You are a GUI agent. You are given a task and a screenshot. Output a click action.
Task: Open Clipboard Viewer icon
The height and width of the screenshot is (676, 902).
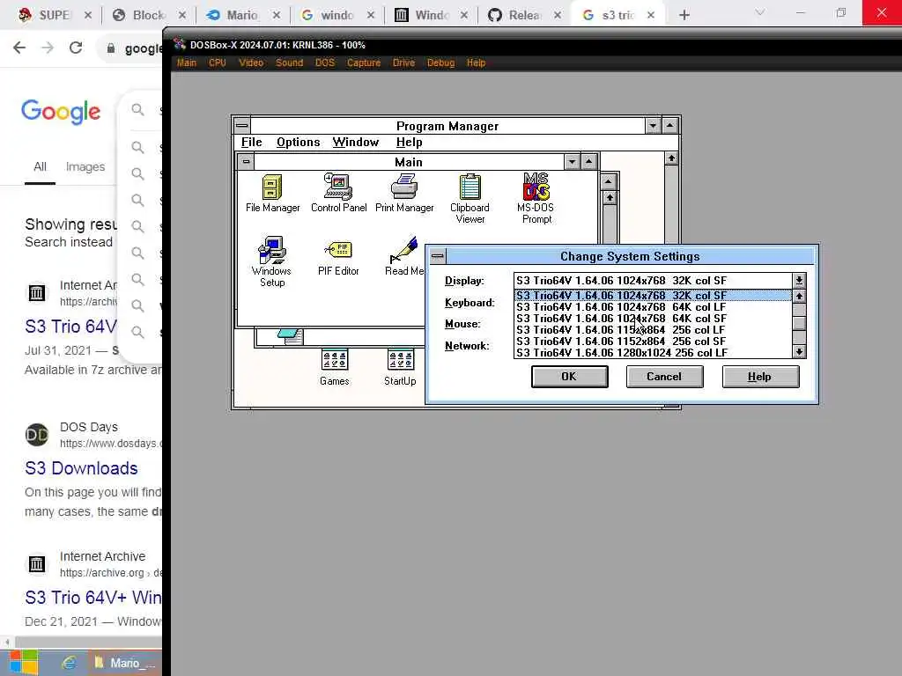(x=470, y=198)
